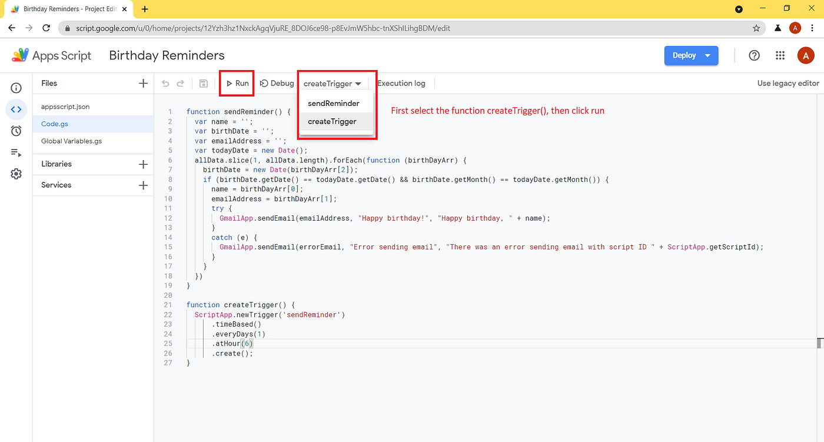The height and width of the screenshot is (442, 824).
Task: Save the project
Action: coord(203,83)
